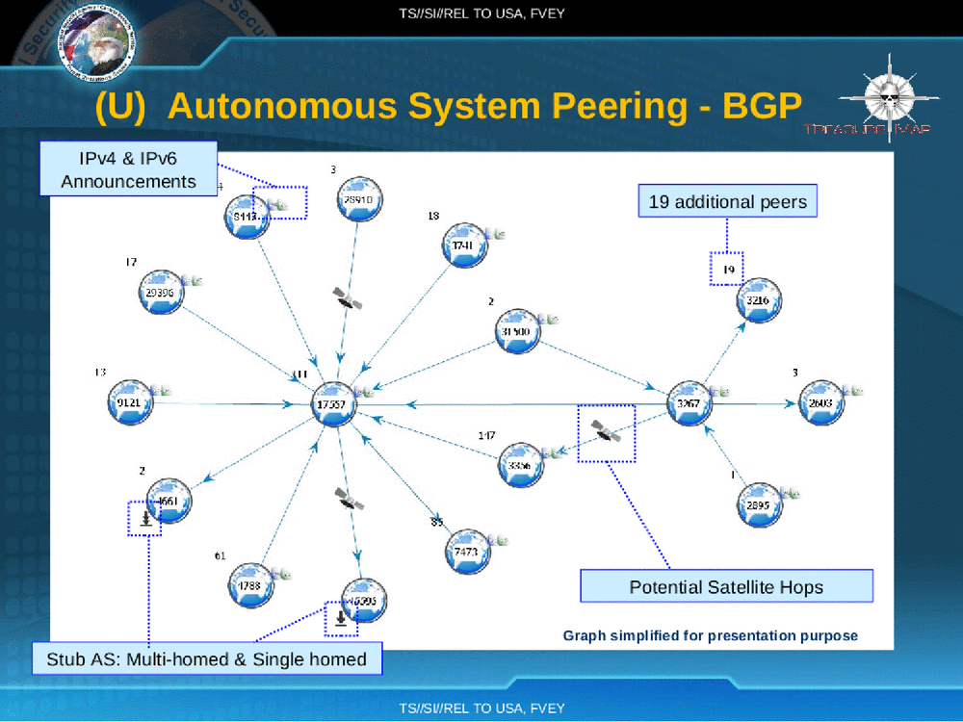This screenshot has height=722, width=963.
Task: Click IPv4/IPv6 badge next to node 7473
Action: [x=498, y=540]
